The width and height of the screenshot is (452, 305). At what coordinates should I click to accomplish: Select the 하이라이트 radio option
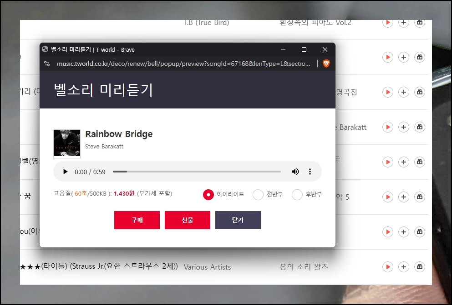[x=208, y=195]
